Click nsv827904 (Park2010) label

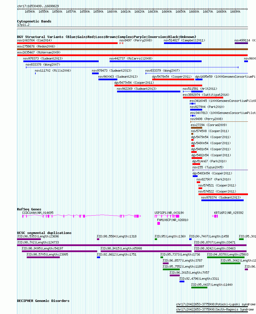(207, 107)
